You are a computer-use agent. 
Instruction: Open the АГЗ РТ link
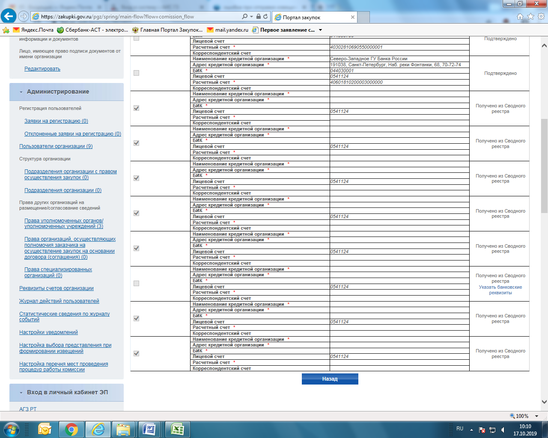coord(28,409)
